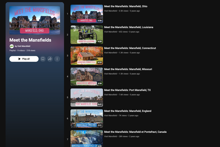Screen dimensions: 220x147
Task: Click the 4:41 duration badge on Port Mansfield thumbnail
Action: [x=100, y=104]
